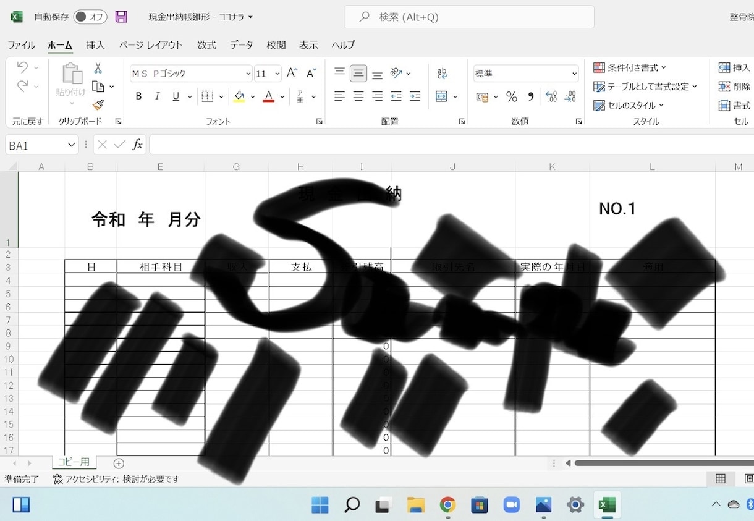This screenshot has height=521, width=754.
Task: Open the File menu tab
Action: (21, 45)
